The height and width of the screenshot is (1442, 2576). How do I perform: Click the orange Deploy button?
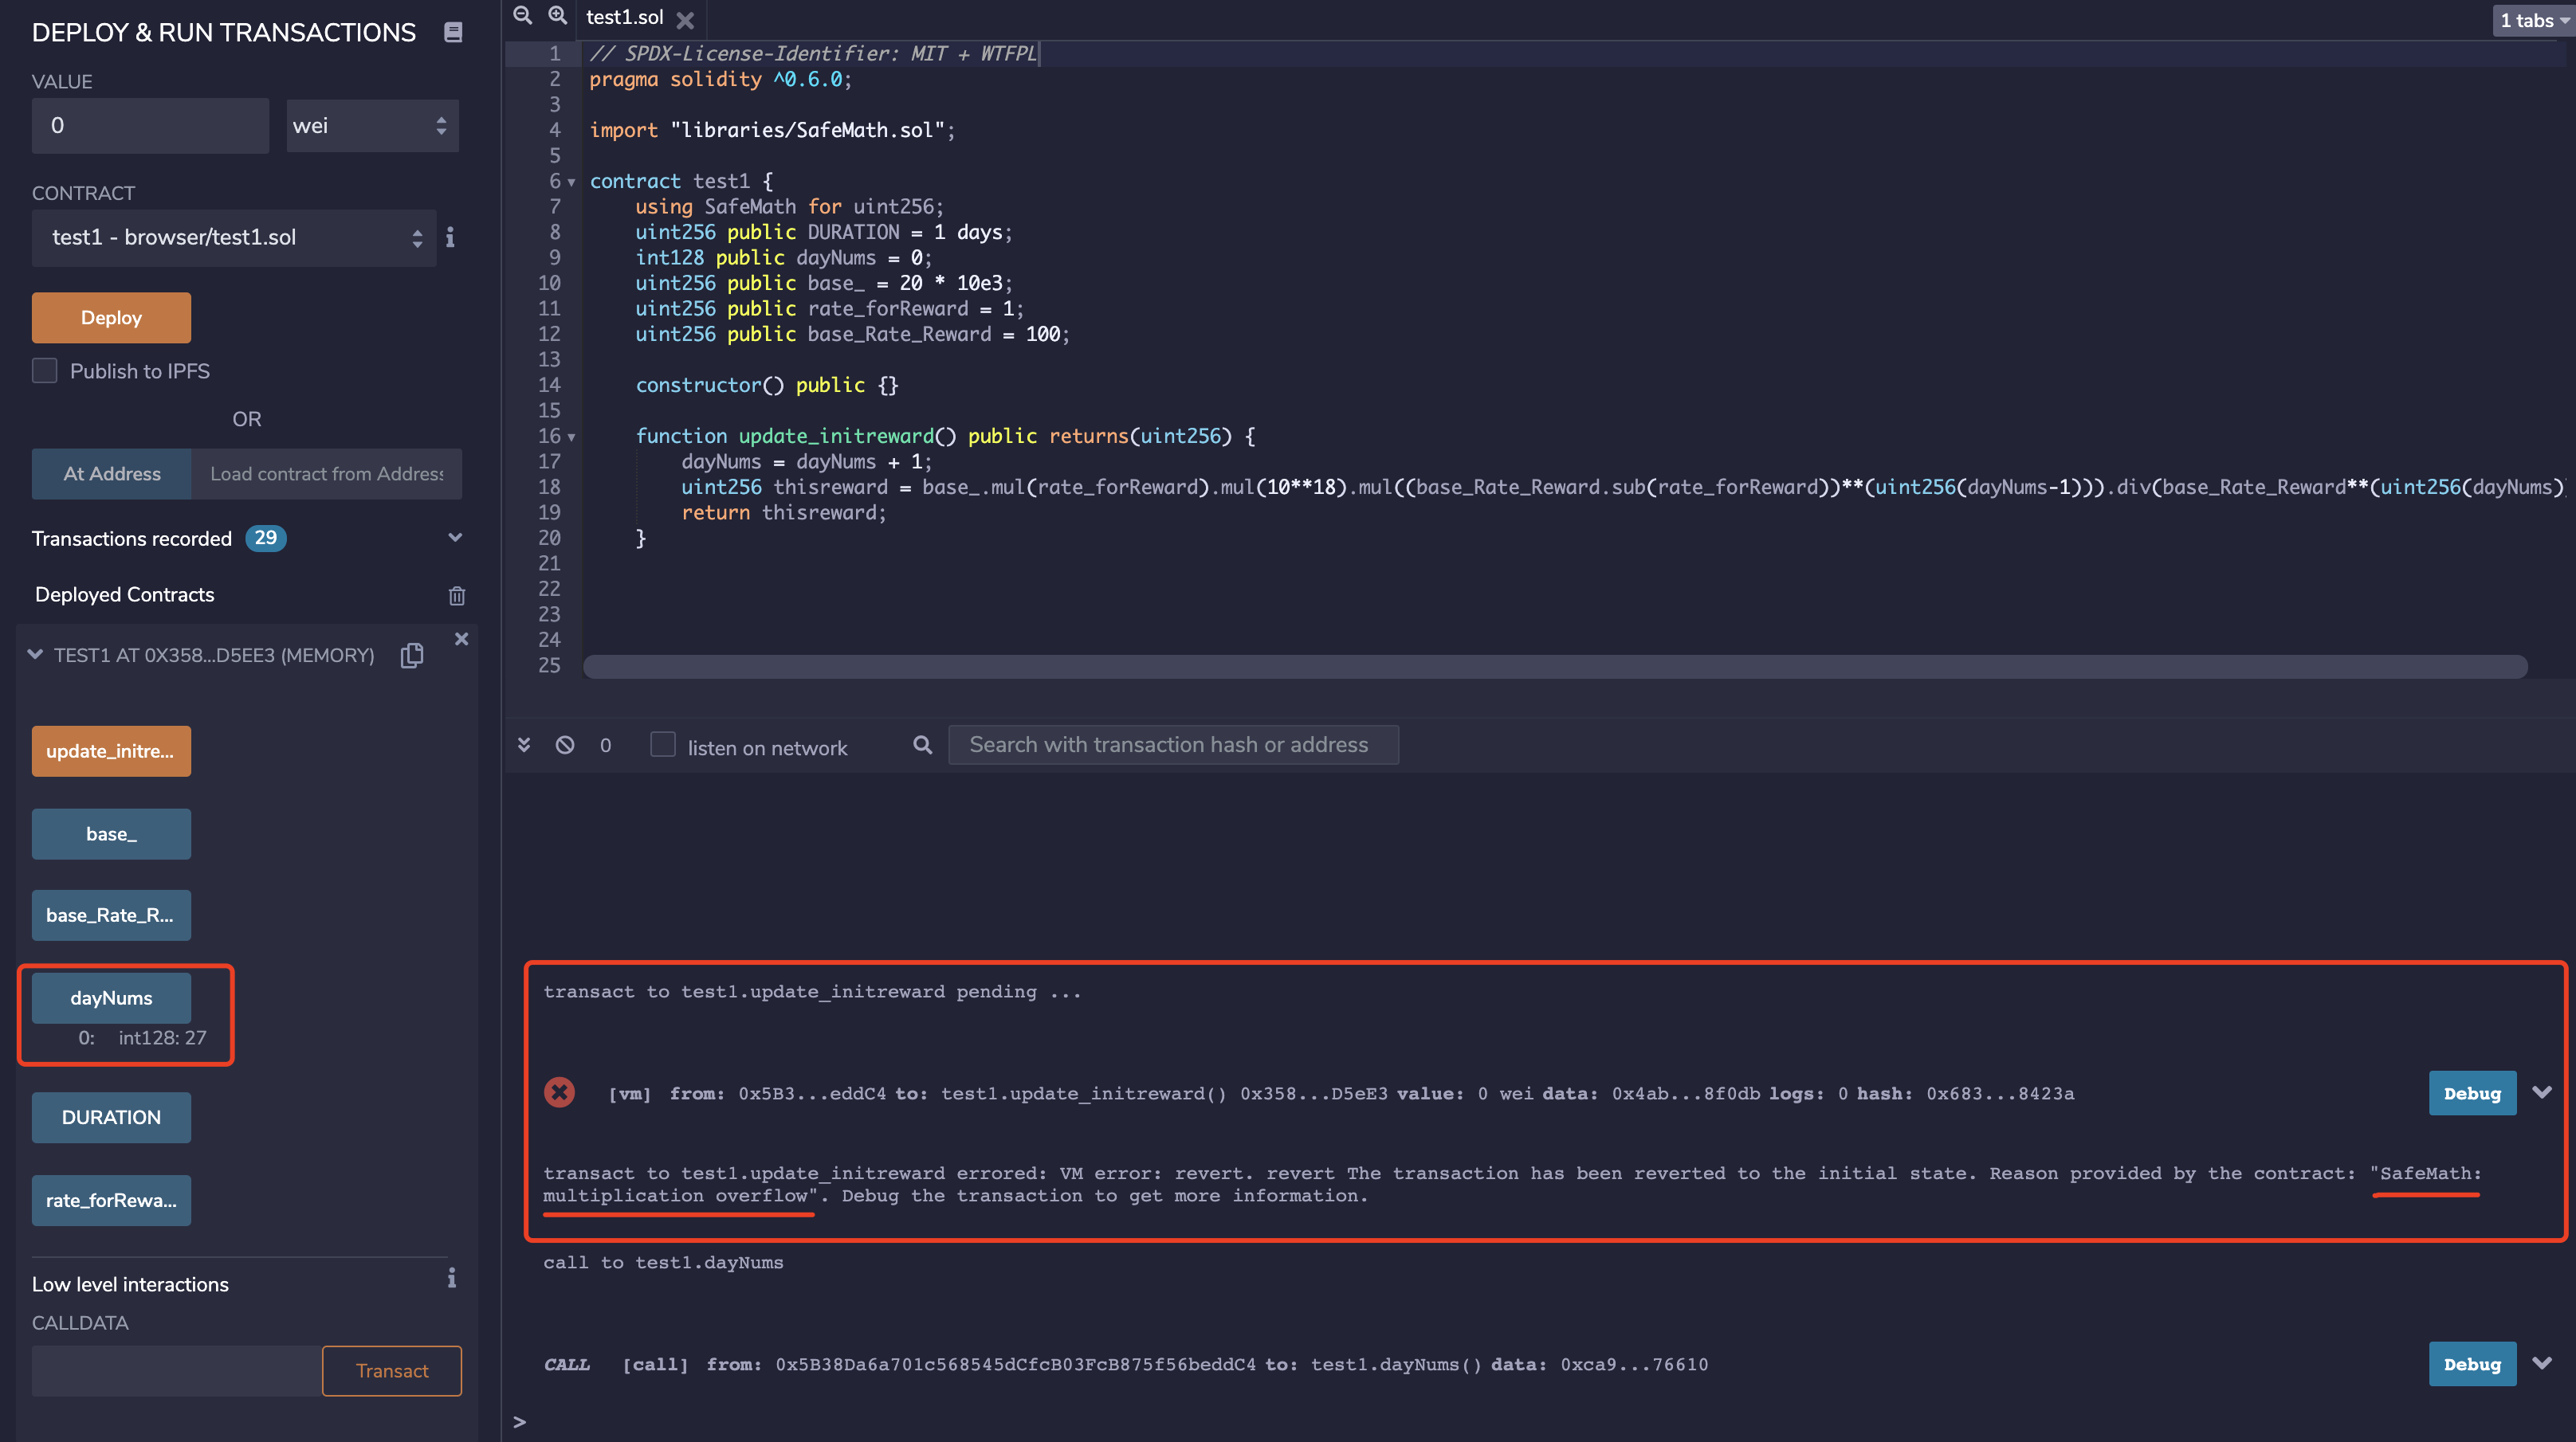(111, 318)
